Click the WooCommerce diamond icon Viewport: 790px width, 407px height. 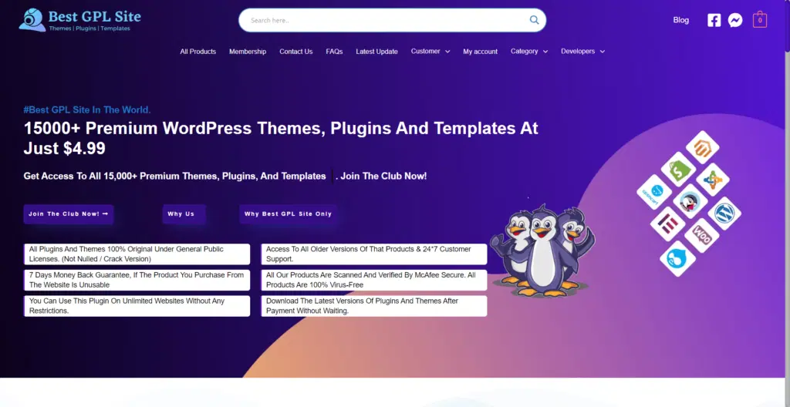coord(702,235)
